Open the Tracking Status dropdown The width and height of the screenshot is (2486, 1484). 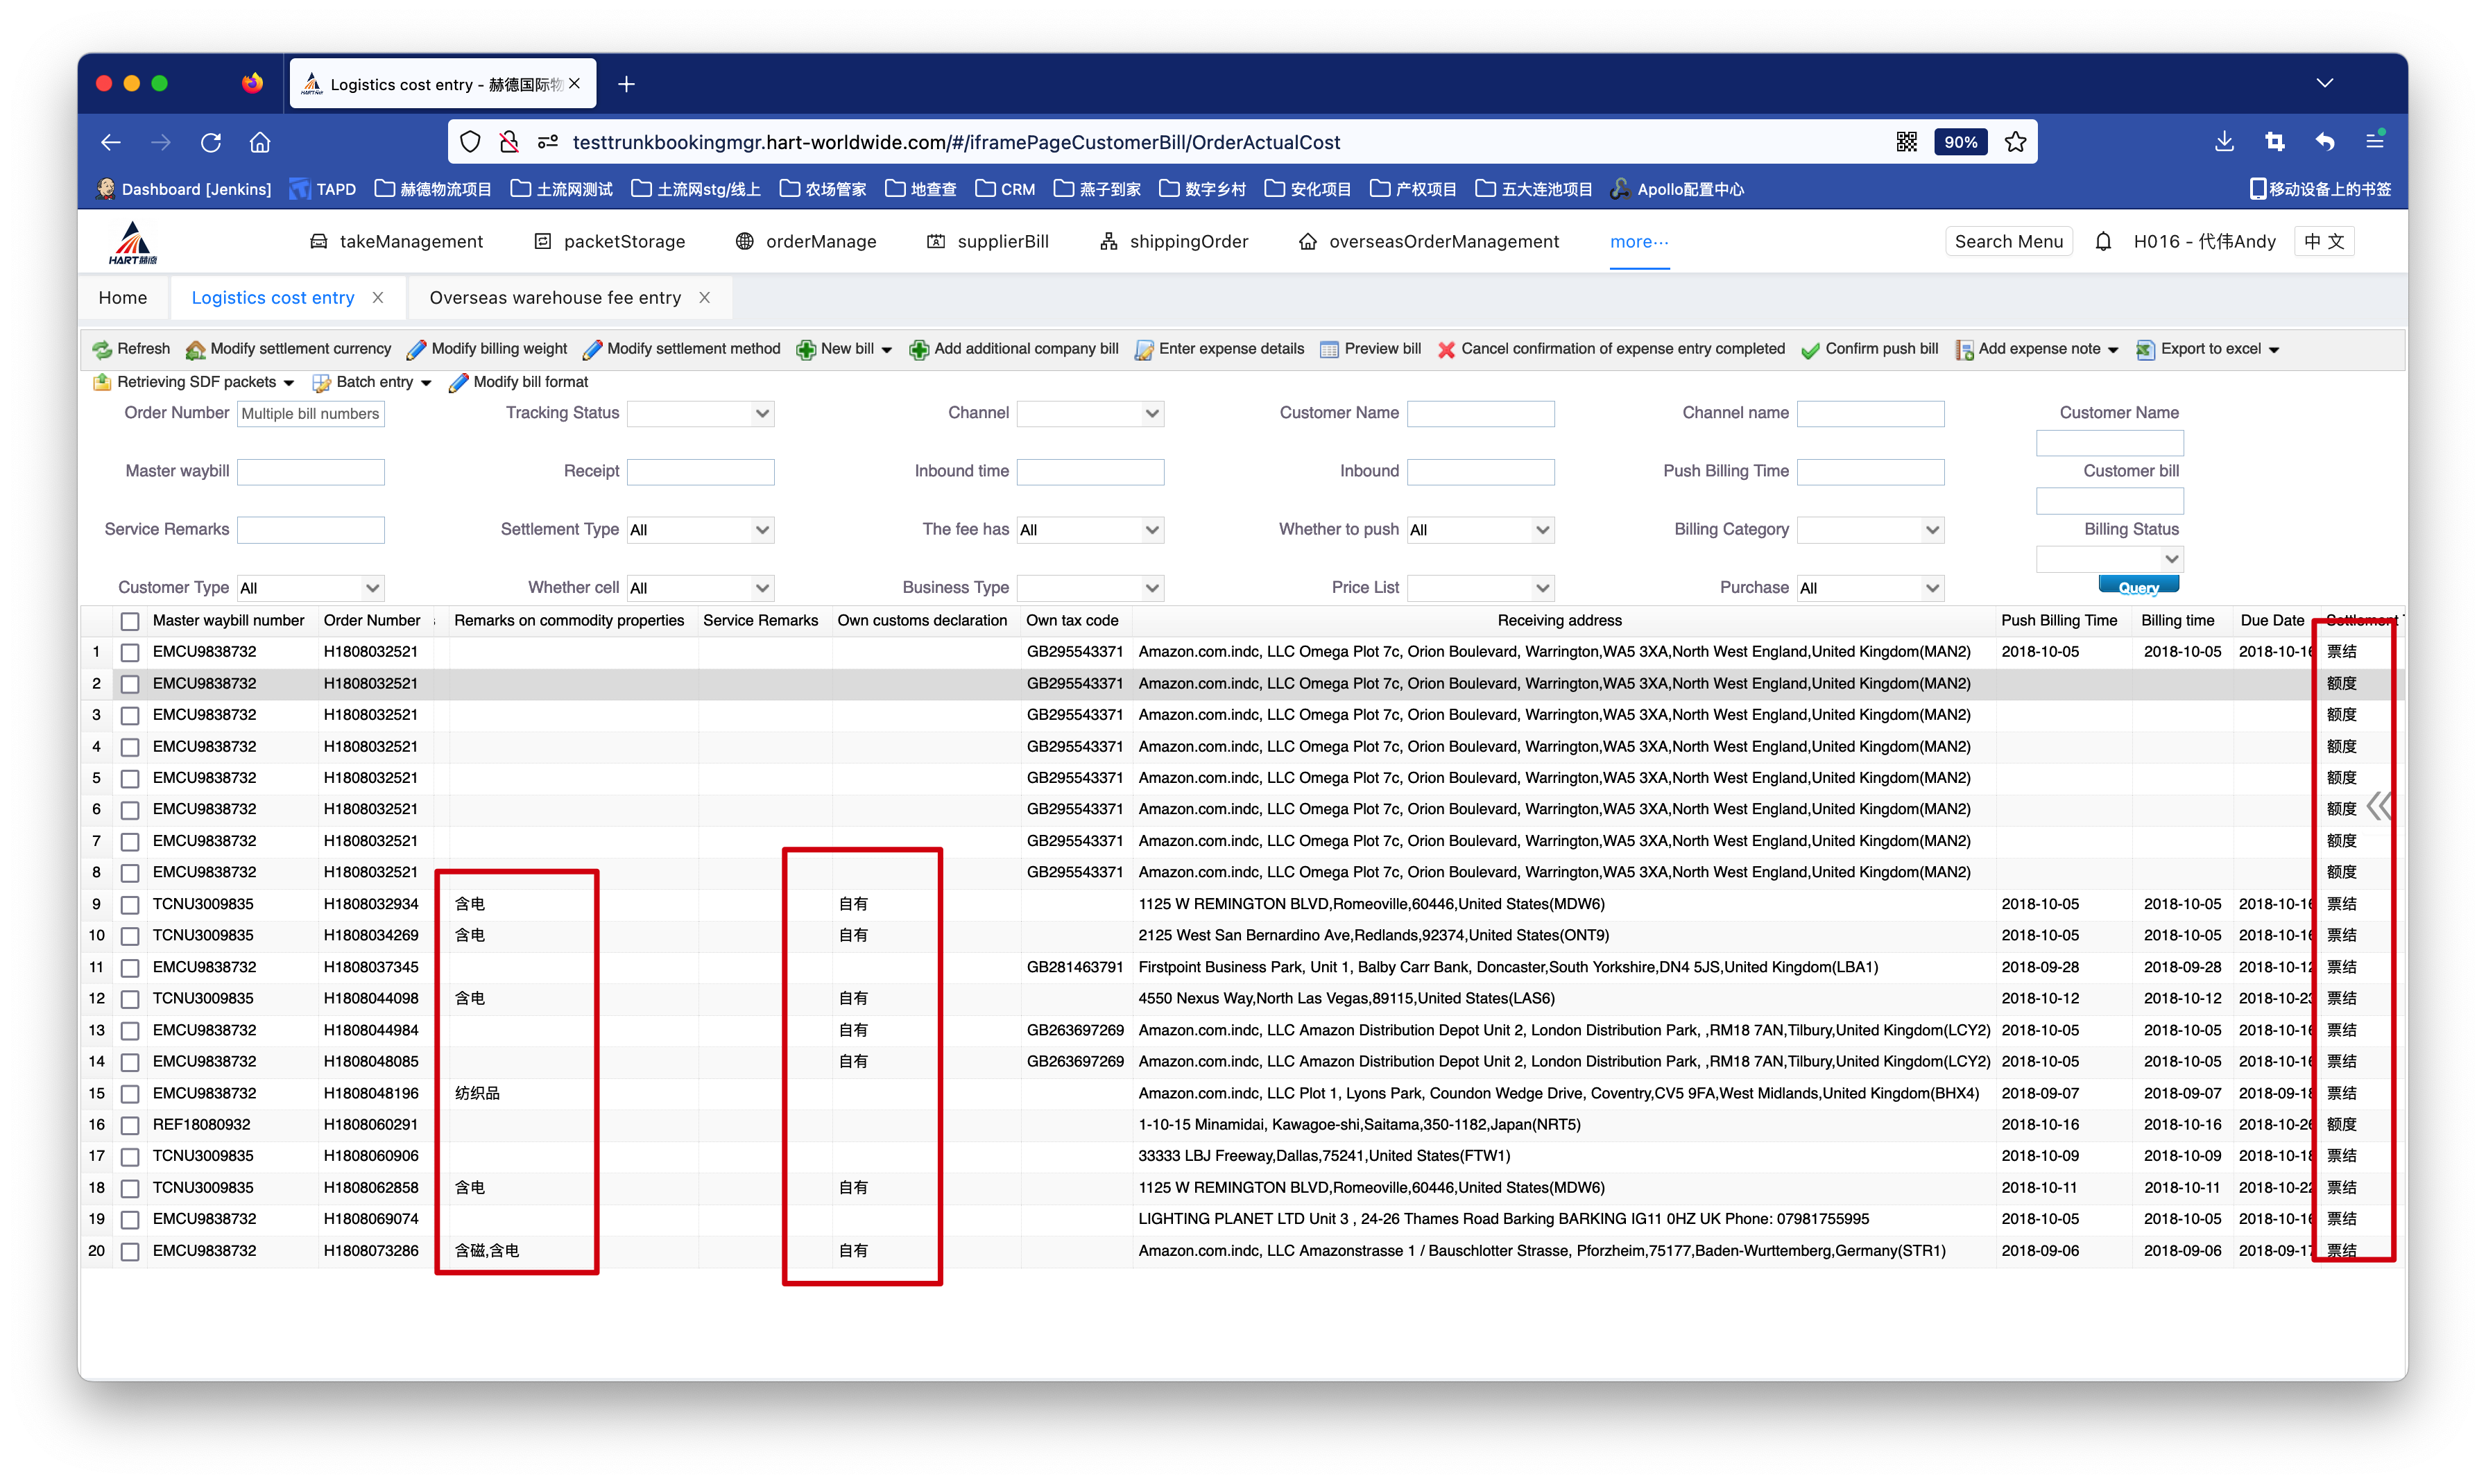point(700,413)
